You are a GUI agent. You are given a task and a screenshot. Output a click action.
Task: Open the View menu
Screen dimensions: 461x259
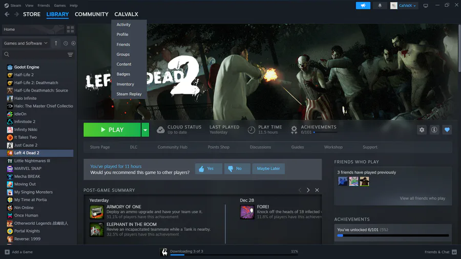pos(29,6)
